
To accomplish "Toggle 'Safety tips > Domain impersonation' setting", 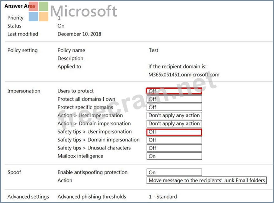I will click(x=174, y=140).
